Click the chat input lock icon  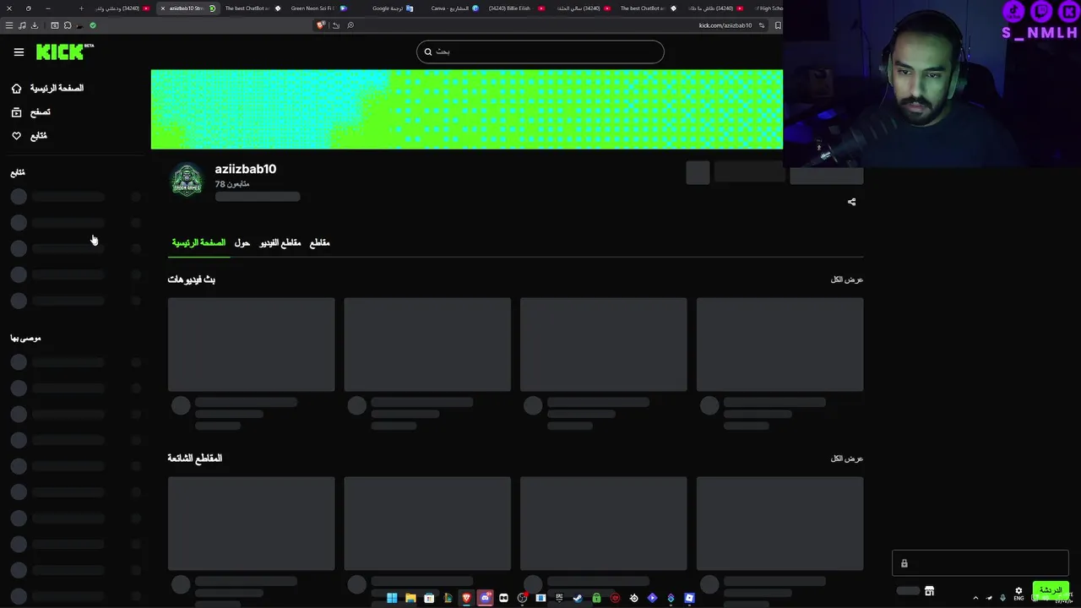(904, 563)
